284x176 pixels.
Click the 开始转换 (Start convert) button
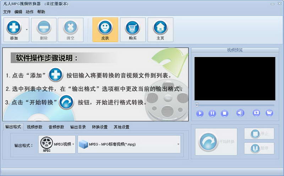(x=216, y=142)
